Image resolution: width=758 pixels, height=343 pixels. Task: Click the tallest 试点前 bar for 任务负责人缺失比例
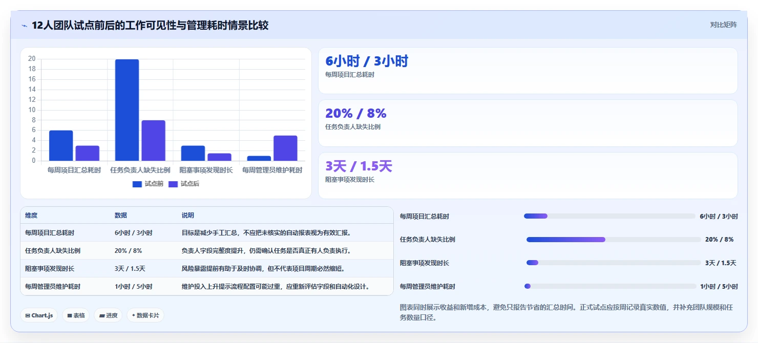point(127,110)
